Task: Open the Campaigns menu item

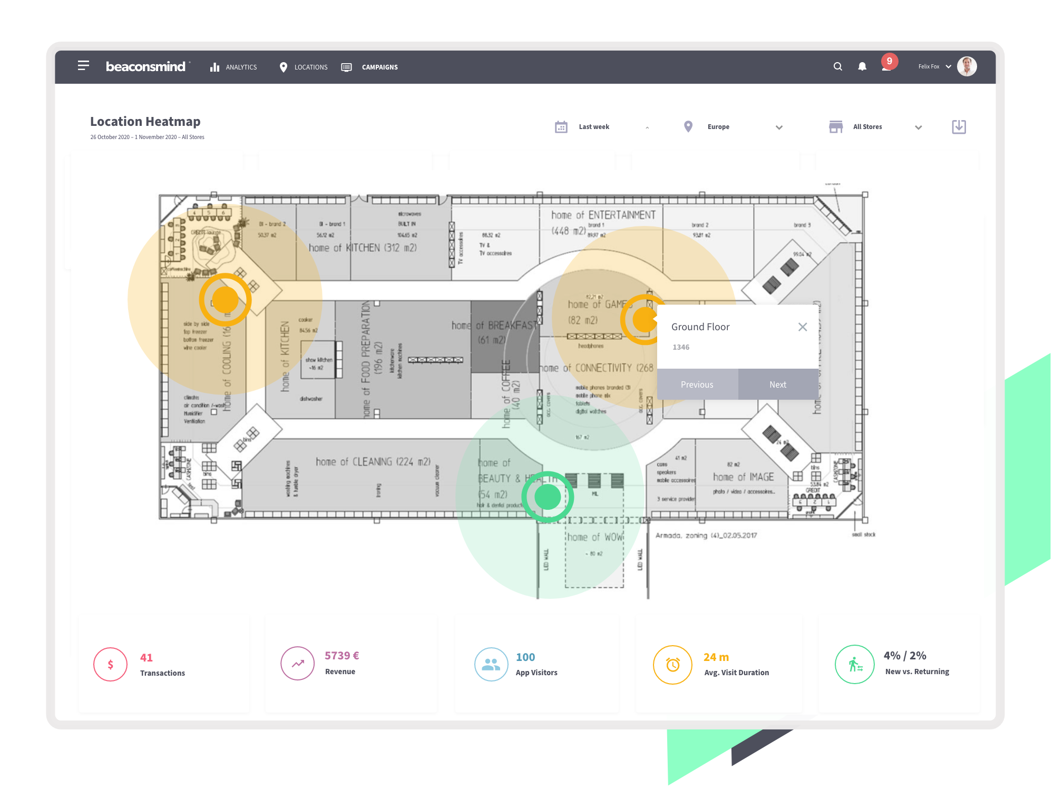Action: click(369, 67)
